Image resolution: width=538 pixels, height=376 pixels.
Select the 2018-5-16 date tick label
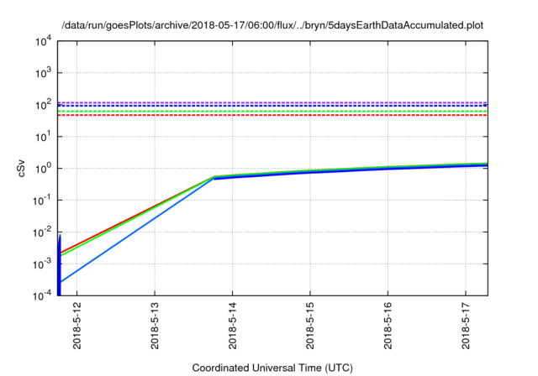[388, 326]
